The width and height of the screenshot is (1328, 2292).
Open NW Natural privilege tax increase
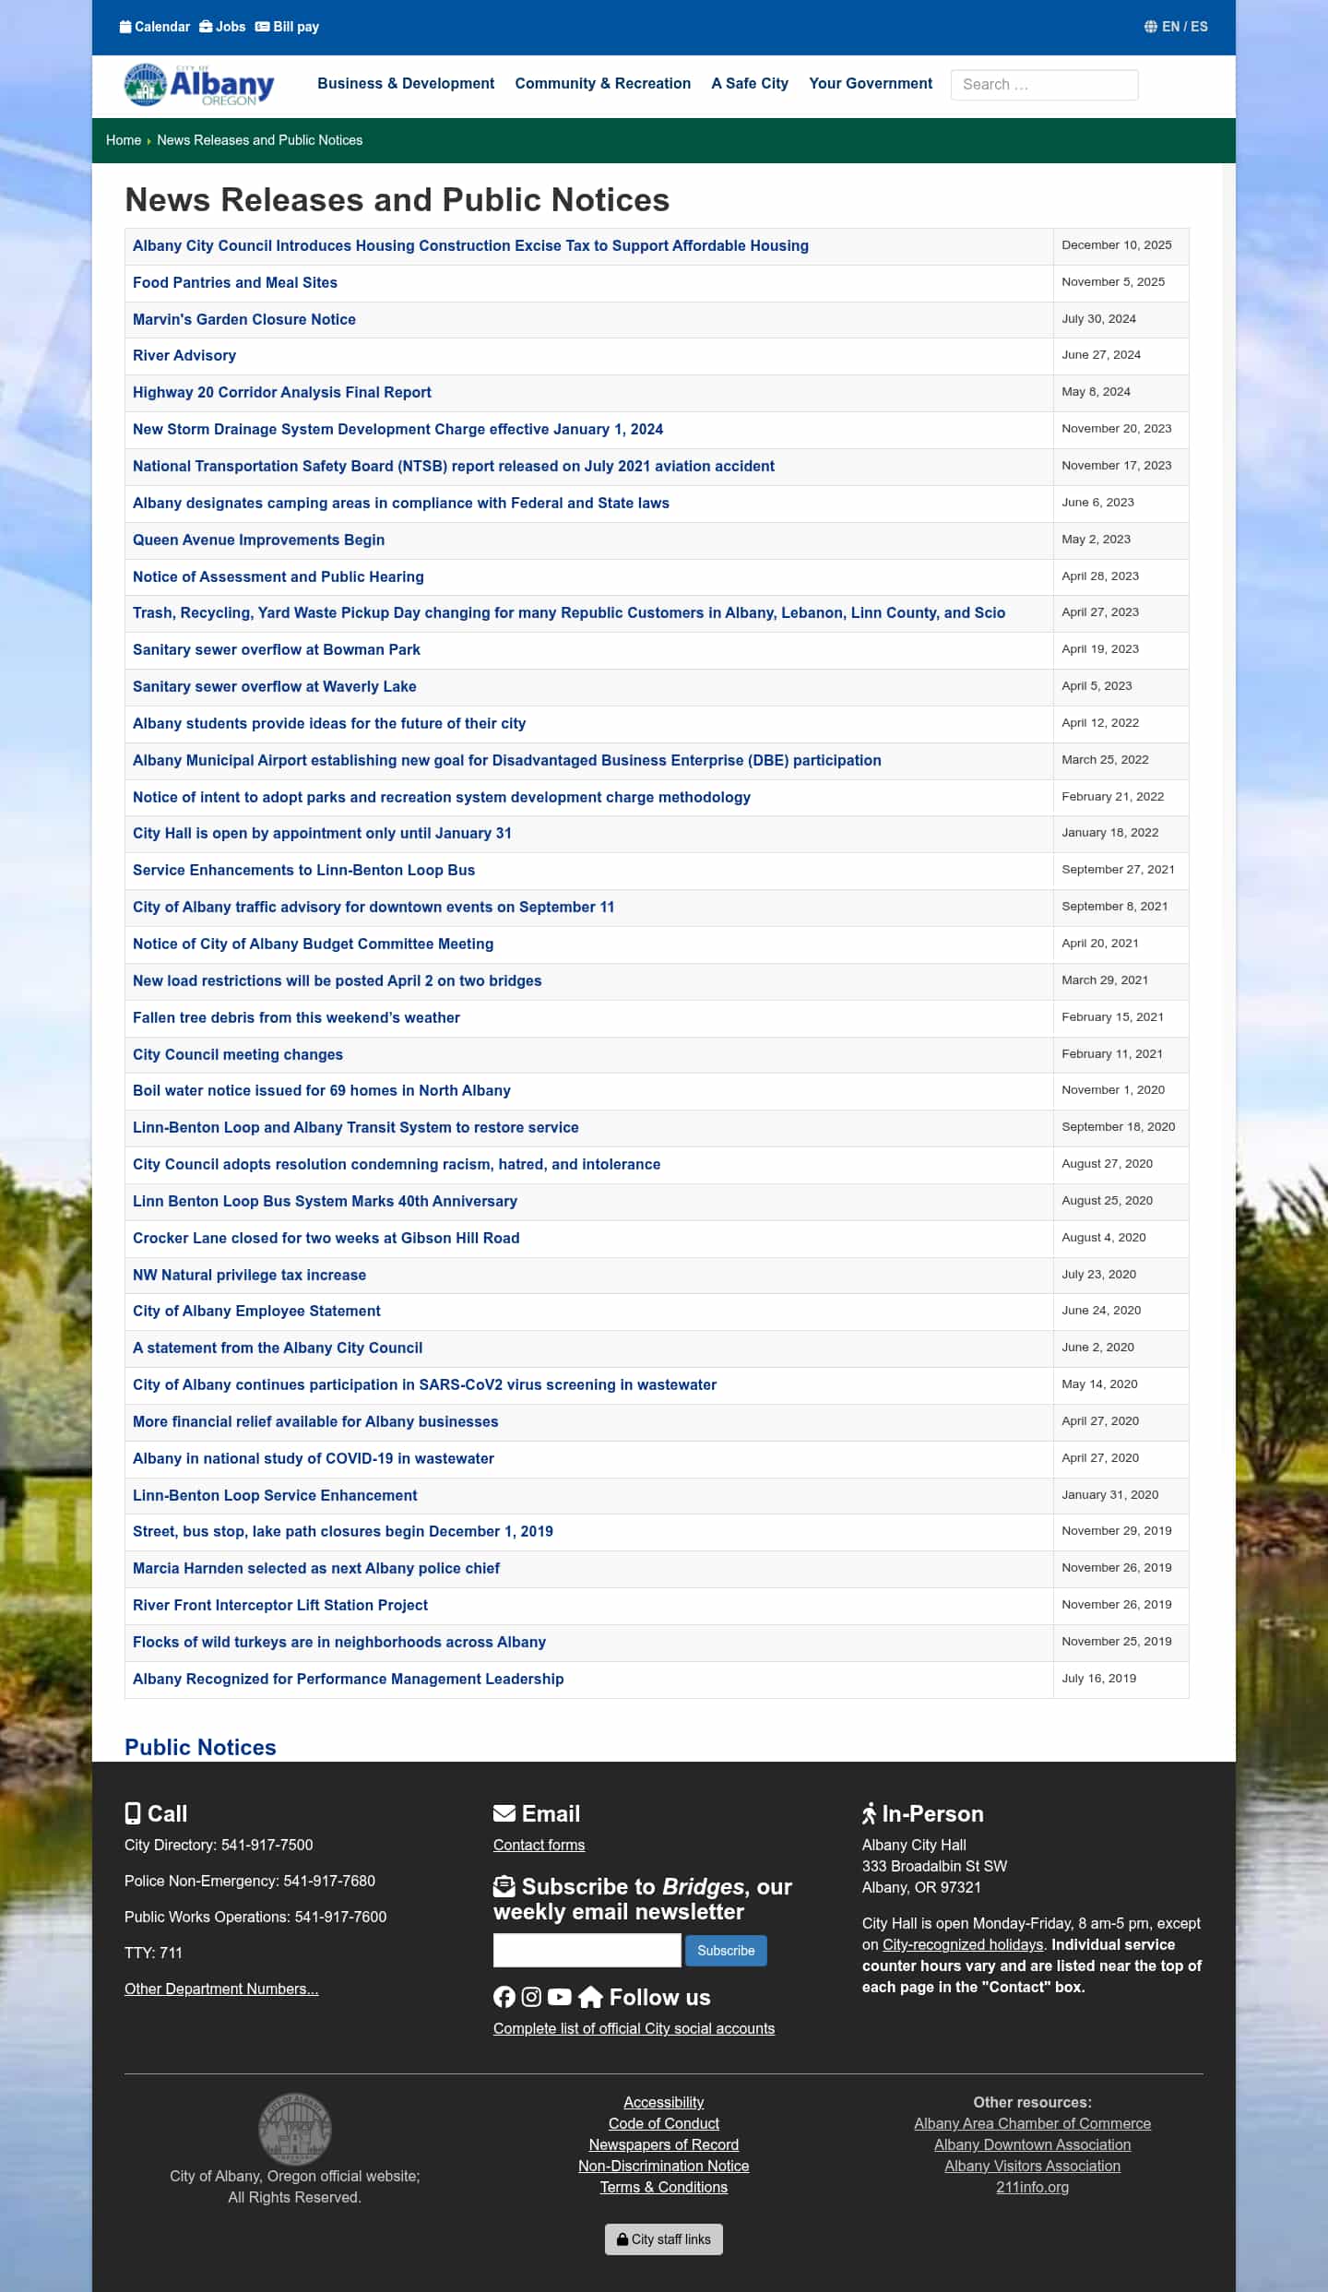pos(249,1275)
